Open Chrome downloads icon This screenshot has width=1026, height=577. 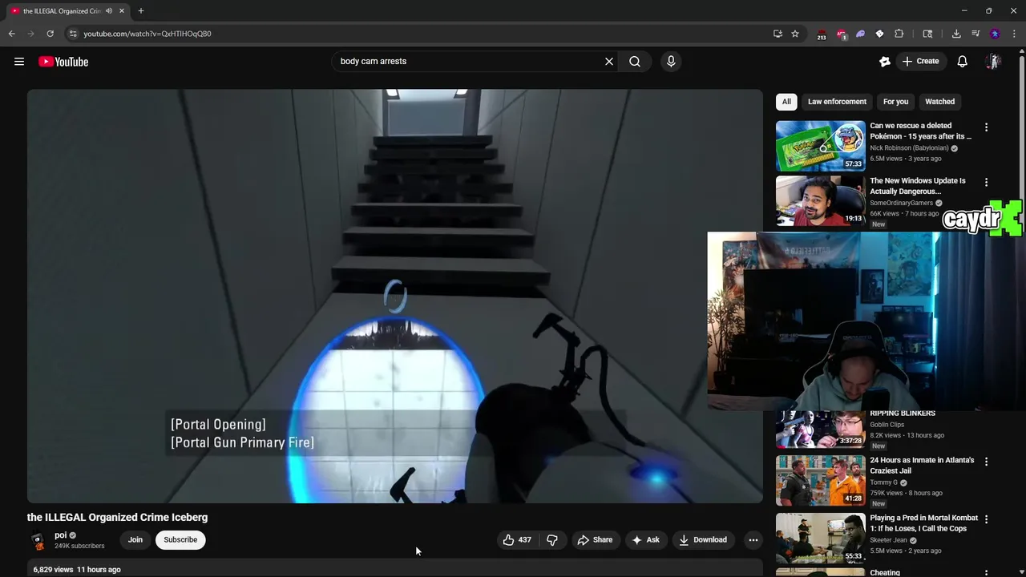click(x=956, y=34)
